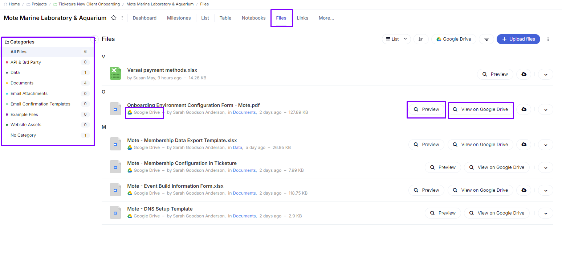Expand options for Membership Configuration in Ticketure

[x=546, y=167]
